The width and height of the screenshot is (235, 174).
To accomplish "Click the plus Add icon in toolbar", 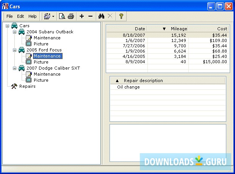I will tap(81, 16).
